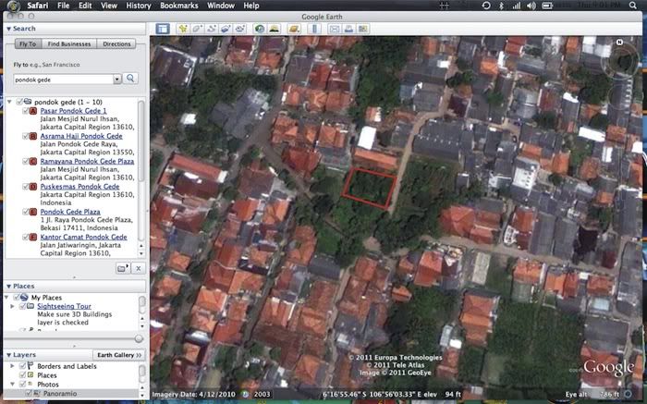This screenshot has width=647, height=404.
Task: Toggle Borders and Labels layer checkbox
Action: click(x=22, y=366)
